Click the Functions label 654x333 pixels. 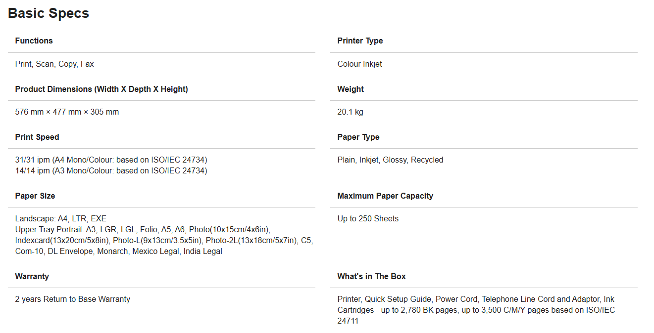pos(34,41)
